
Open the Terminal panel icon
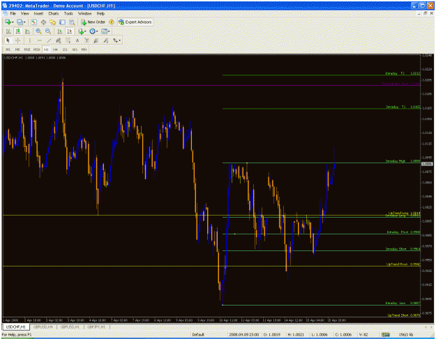point(62,22)
